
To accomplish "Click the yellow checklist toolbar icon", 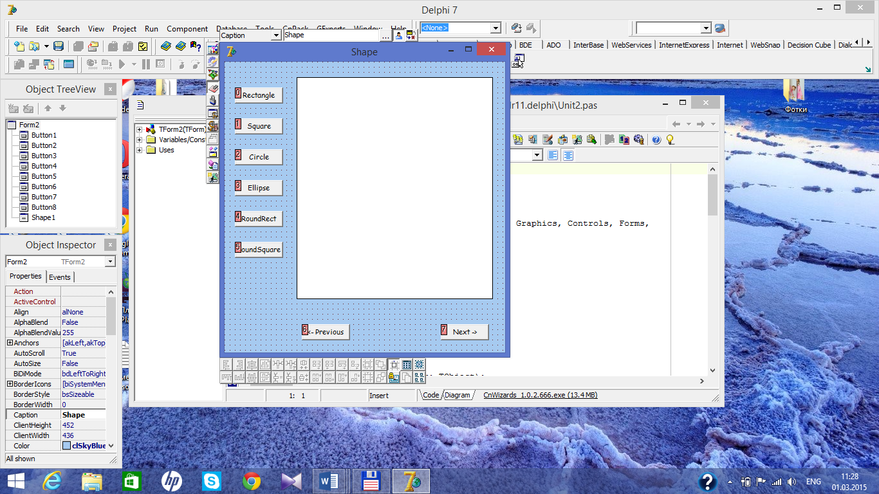I will 143,46.
